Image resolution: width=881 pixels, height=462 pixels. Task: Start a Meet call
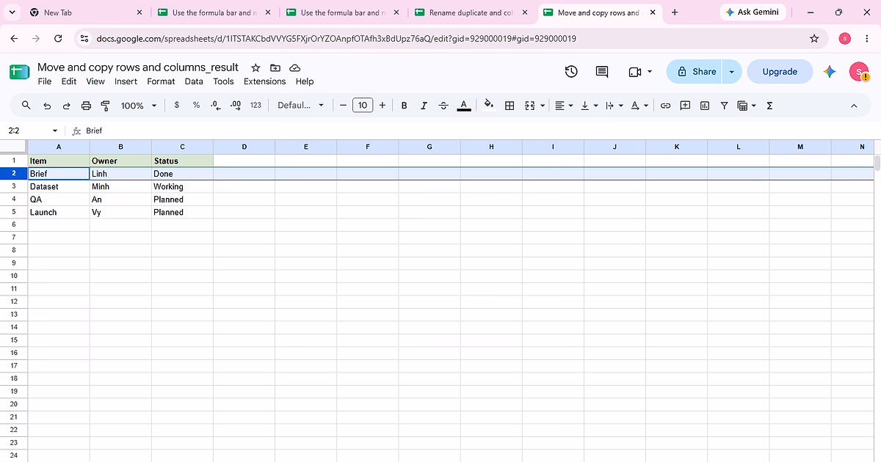(640, 71)
